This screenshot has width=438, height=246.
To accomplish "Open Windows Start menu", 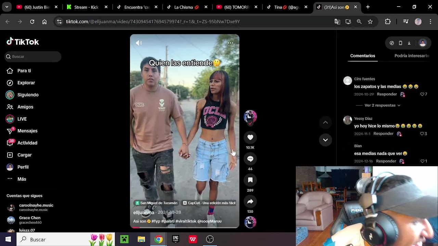I will 8,240.
